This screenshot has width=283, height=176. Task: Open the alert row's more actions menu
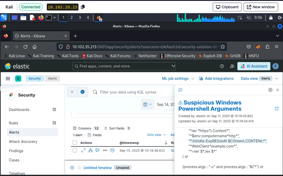coord(105,151)
